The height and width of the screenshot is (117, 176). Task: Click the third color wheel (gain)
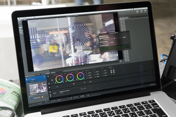point(80,76)
